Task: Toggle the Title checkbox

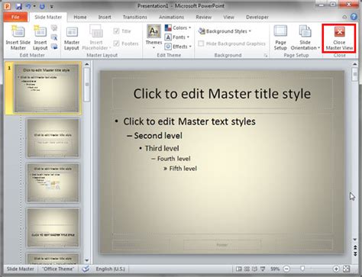Action: [x=116, y=31]
